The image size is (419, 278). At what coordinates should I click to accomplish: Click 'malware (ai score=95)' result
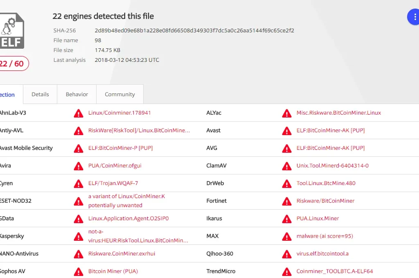324,236
